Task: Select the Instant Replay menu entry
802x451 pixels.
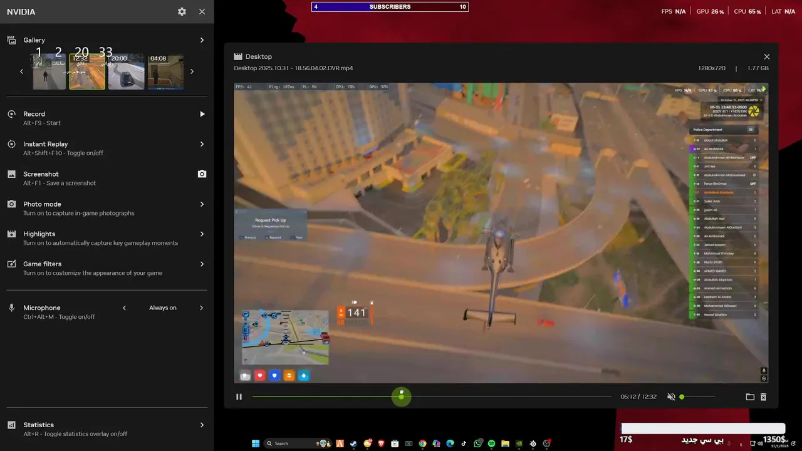Action: pos(107,148)
